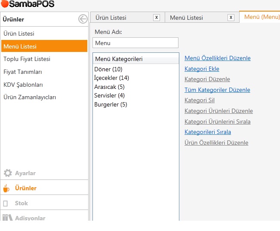This screenshot has height=231, width=280.
Task: Close the Ürün Listesi tab
Action: point(157,18)
